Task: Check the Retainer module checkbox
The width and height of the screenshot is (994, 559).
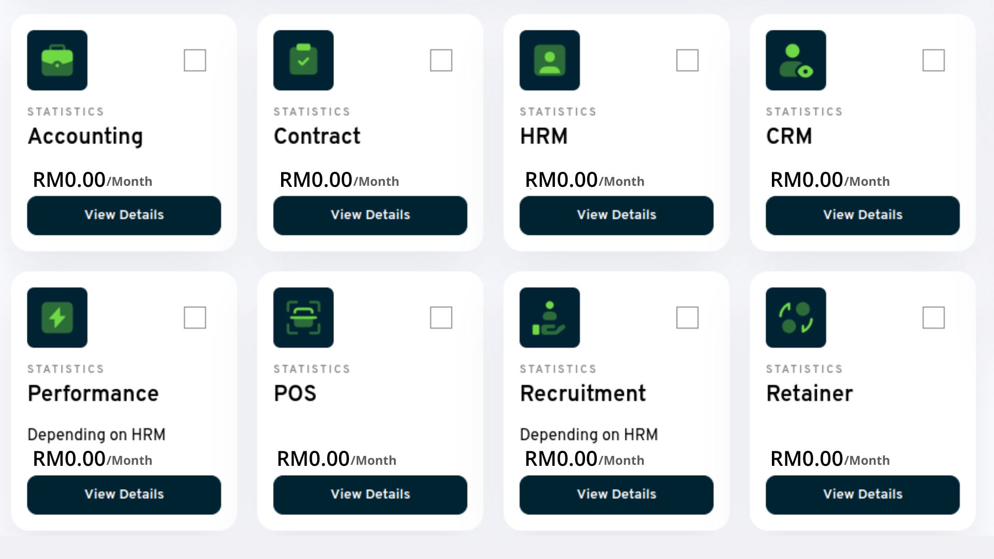Action: [933, 317]
